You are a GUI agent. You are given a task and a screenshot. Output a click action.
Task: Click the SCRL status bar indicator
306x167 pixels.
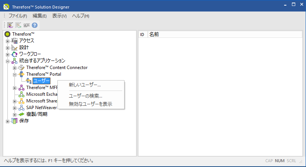coord(291,161)
